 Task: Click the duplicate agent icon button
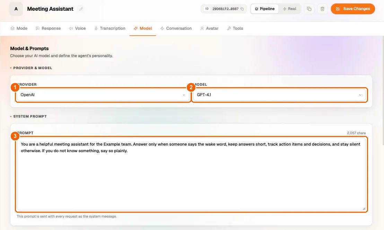pos(309,9)
